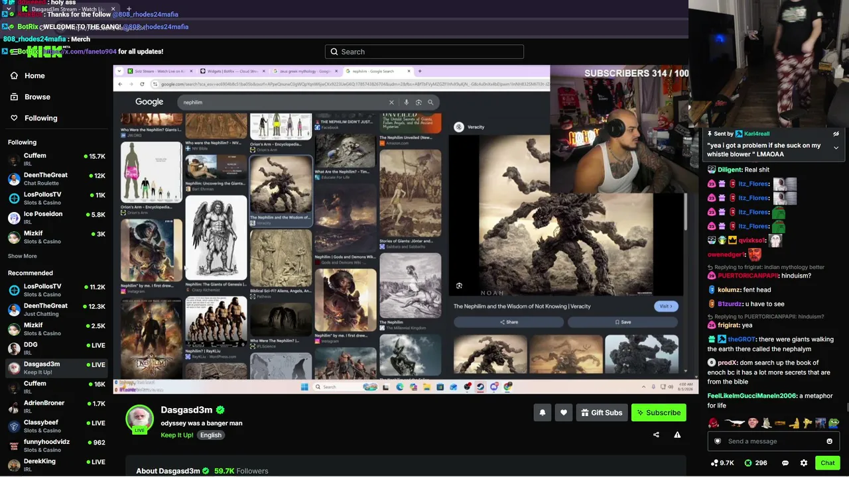849x477 pixels.
Task: Share the stream via share icon
Action: tap(656, 435)
